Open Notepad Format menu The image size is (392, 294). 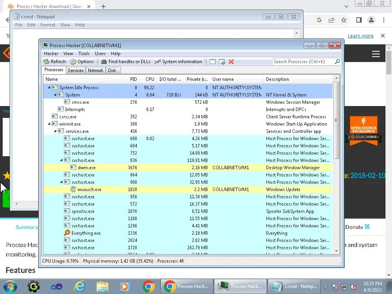[x=48, y=25]
